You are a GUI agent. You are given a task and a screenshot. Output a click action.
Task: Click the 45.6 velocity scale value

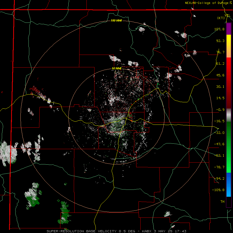(220, 75)
